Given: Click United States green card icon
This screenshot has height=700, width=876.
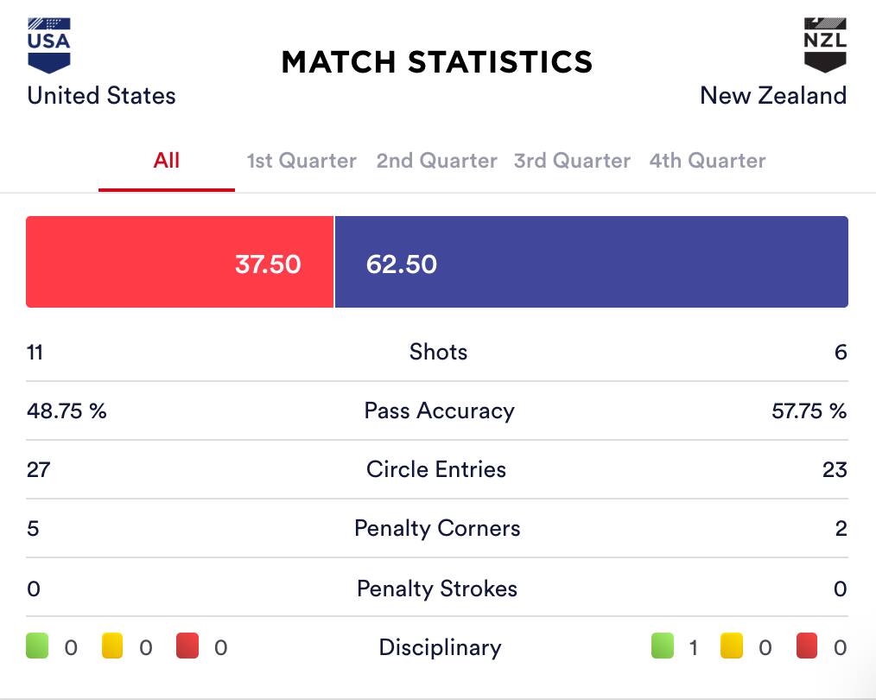Looking at the screenshot, I should (x=38, y=646).
